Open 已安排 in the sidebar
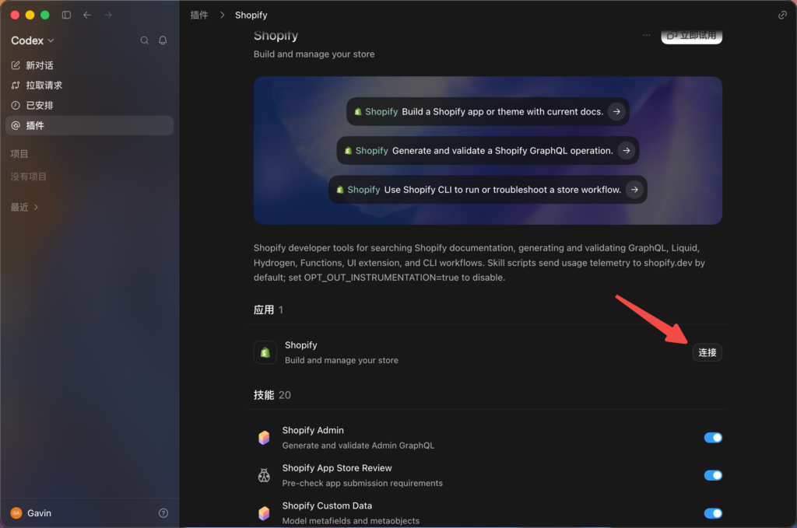This screenshot has width=797, height=528. click(90, 105)
